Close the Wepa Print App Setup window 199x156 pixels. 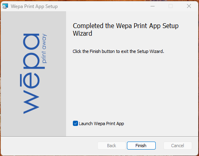[189, 6]
